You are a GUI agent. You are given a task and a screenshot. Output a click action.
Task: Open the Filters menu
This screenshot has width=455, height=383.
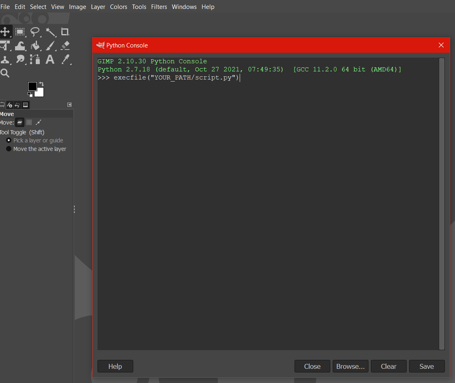click(159, 6)
